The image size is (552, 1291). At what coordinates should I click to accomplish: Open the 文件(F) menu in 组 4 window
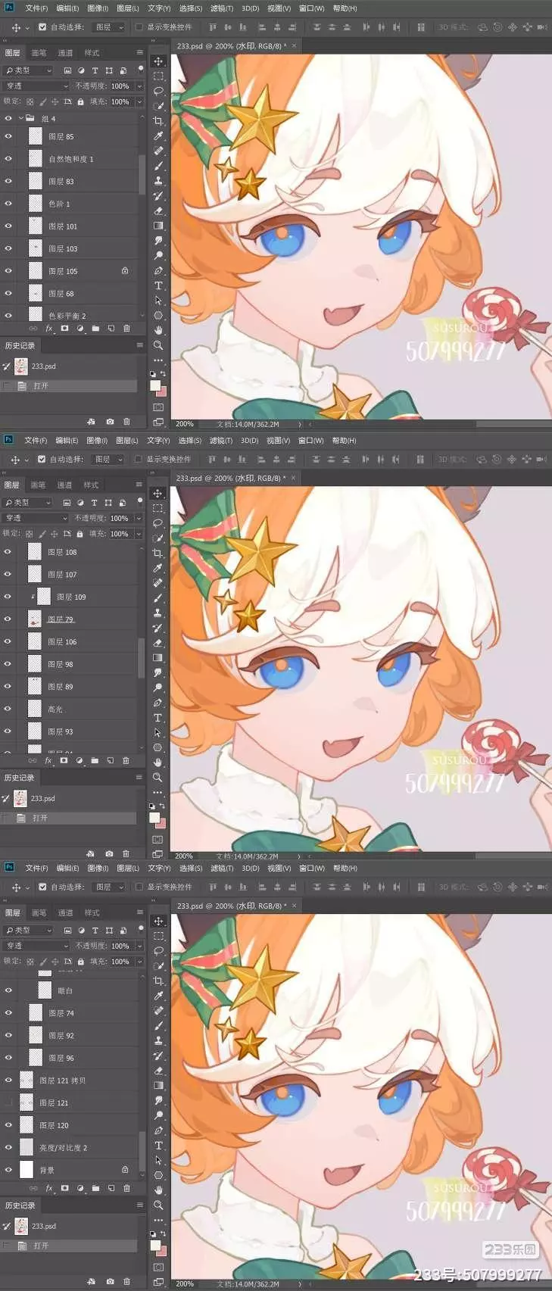pos(36,8)
